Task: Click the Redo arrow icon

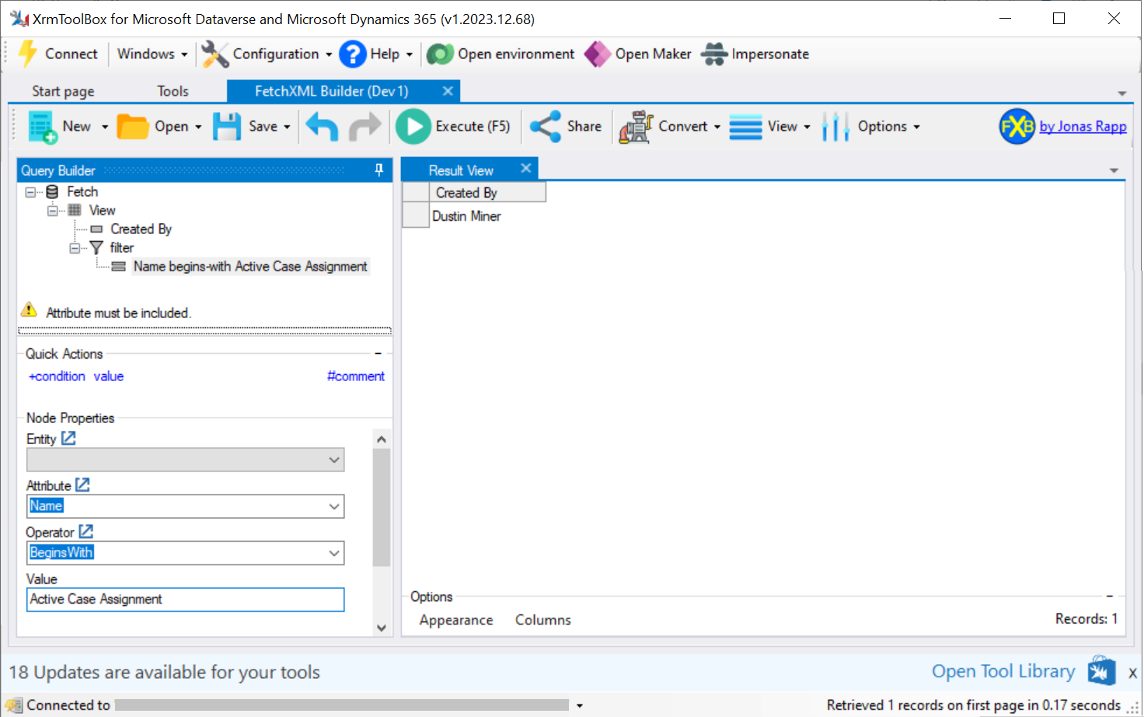Action: tap(364, 127)
